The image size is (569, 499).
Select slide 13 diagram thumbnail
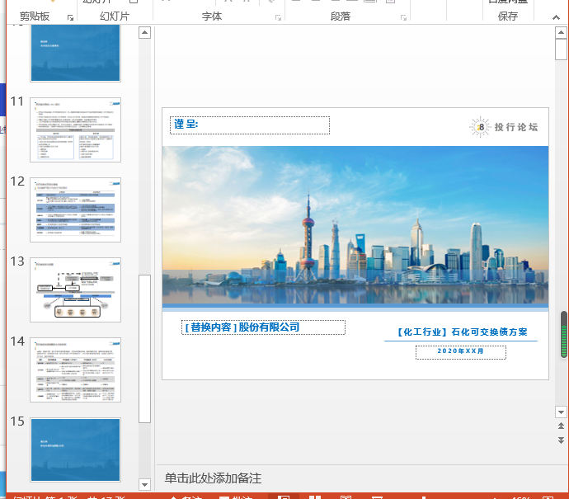(76, 290)
